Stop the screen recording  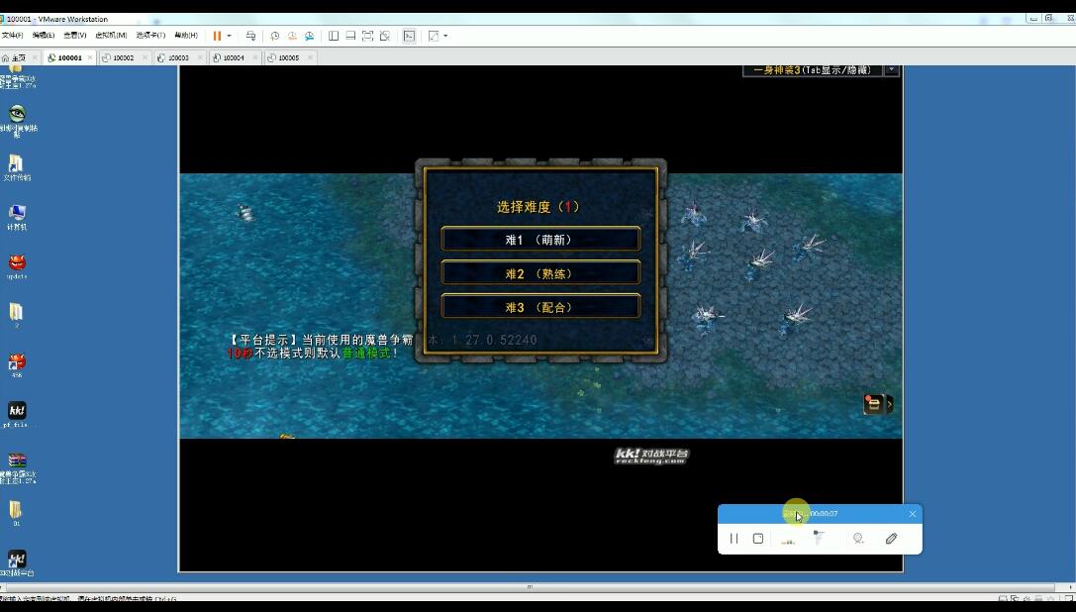pyautogui.click(x=758, y=539)
